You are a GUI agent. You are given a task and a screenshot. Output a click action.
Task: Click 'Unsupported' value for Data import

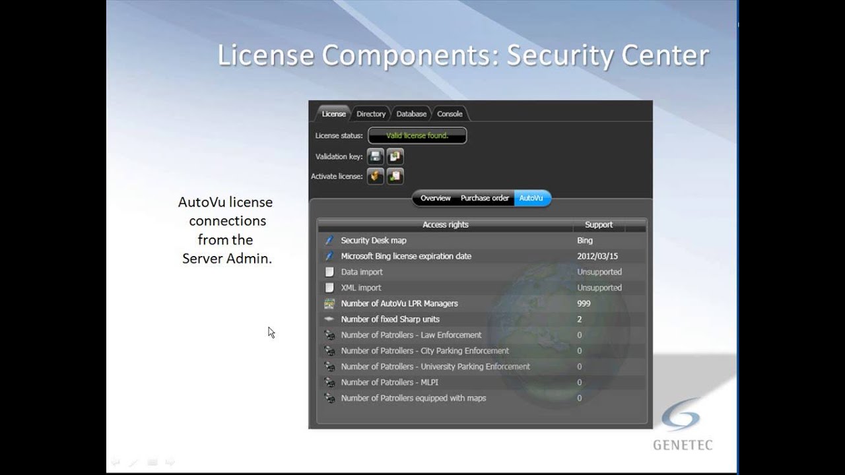[599, 272]
